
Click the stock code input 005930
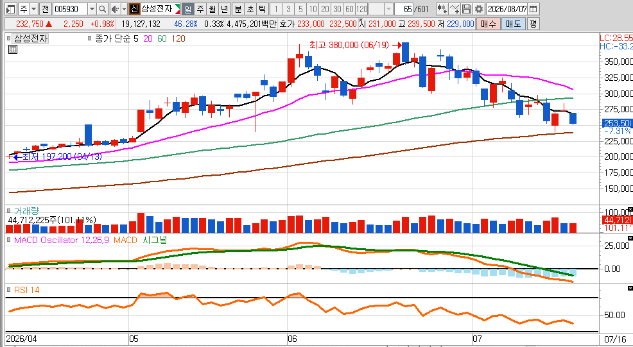coord(71,9)
